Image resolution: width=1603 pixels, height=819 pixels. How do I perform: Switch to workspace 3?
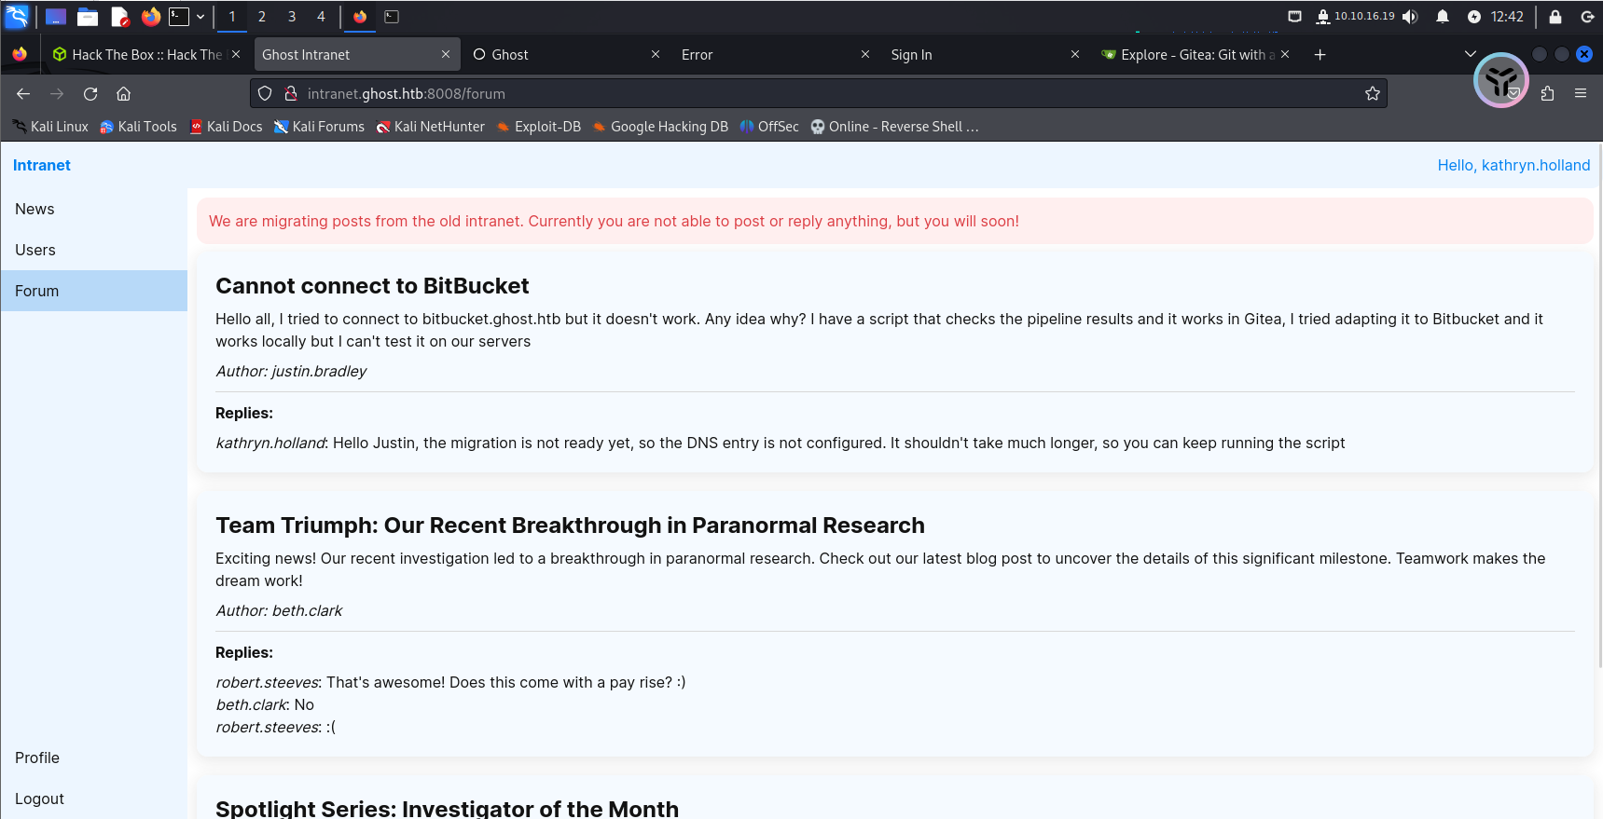point(292,17)
